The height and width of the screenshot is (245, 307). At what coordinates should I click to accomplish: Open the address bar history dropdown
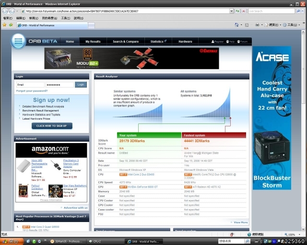(x=231, y=11)
